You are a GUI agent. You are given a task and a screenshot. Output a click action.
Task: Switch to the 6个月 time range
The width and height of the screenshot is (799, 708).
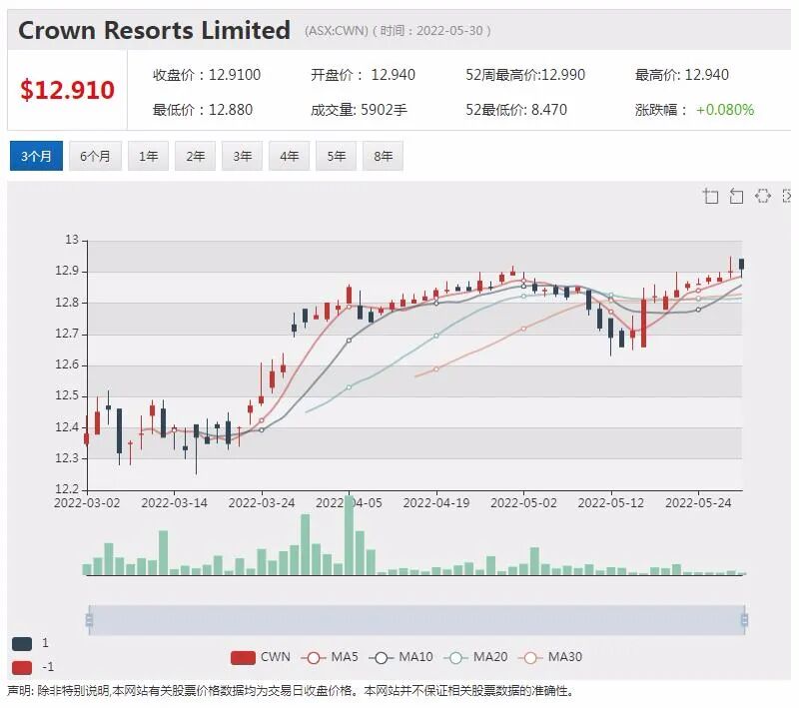[95, 156]
